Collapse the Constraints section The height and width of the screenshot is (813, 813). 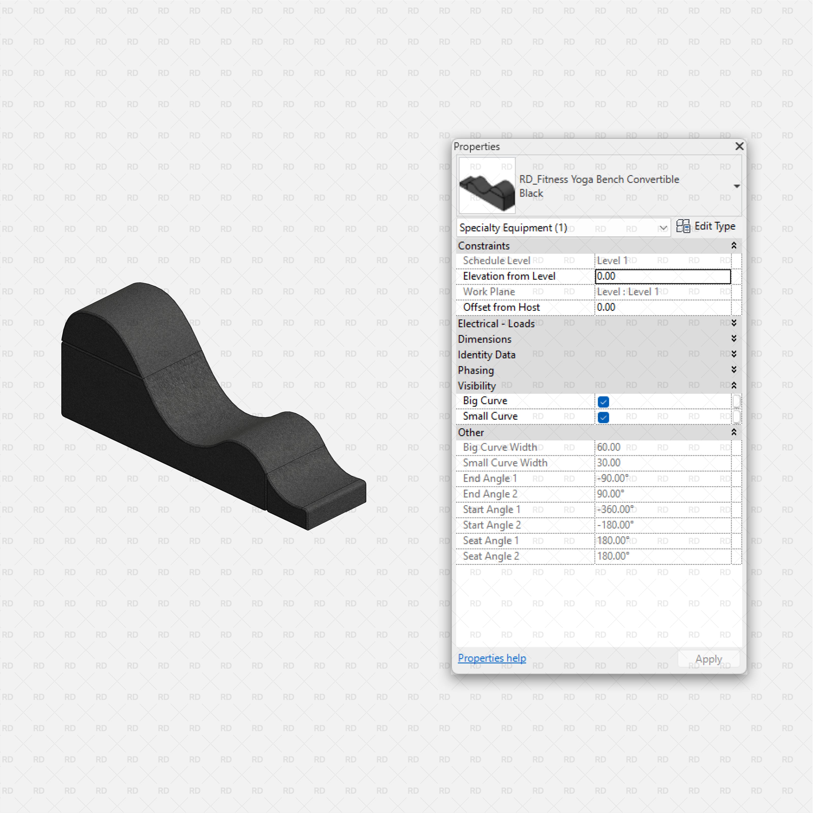733,245
